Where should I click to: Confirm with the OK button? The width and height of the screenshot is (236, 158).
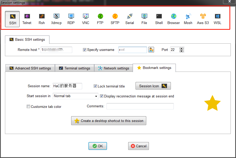pyautogui.click(x=98, y=146)
